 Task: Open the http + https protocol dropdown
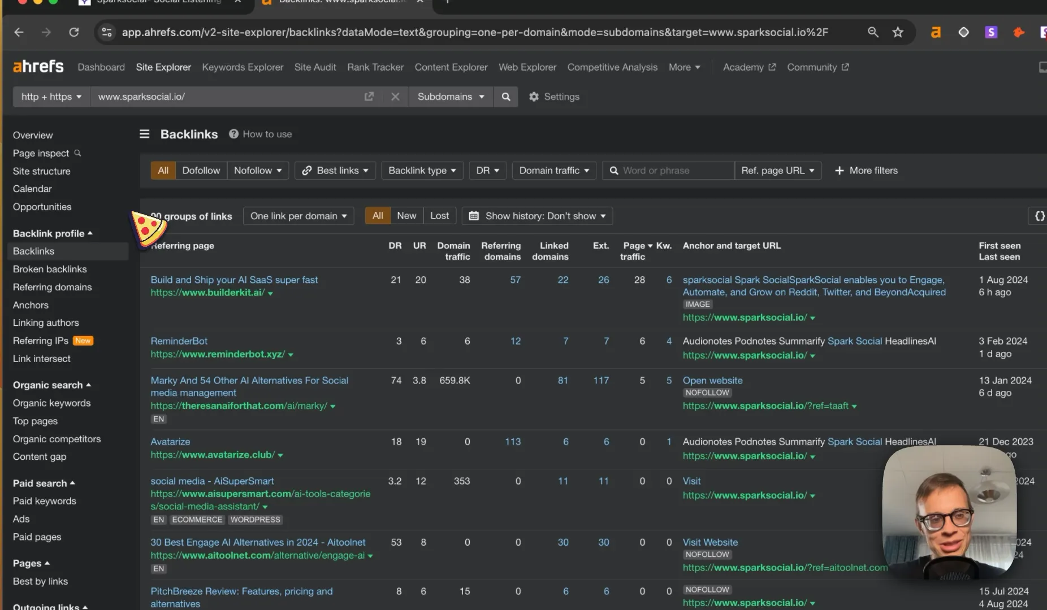click(x=51, y=97)
